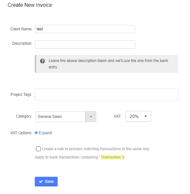The width and height of the screenshot is (190, 194).
Task: Open the VAT 20% dropdown
Action: 138,116
